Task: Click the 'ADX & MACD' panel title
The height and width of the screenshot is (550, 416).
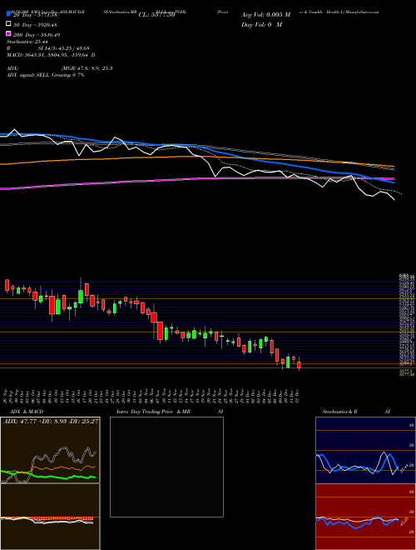Action: [27, 412]
